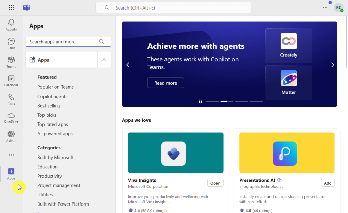This screenshot has height=213, width=348.
Task: Show more apps ellipsis in left rail
Action: point(11,155)
